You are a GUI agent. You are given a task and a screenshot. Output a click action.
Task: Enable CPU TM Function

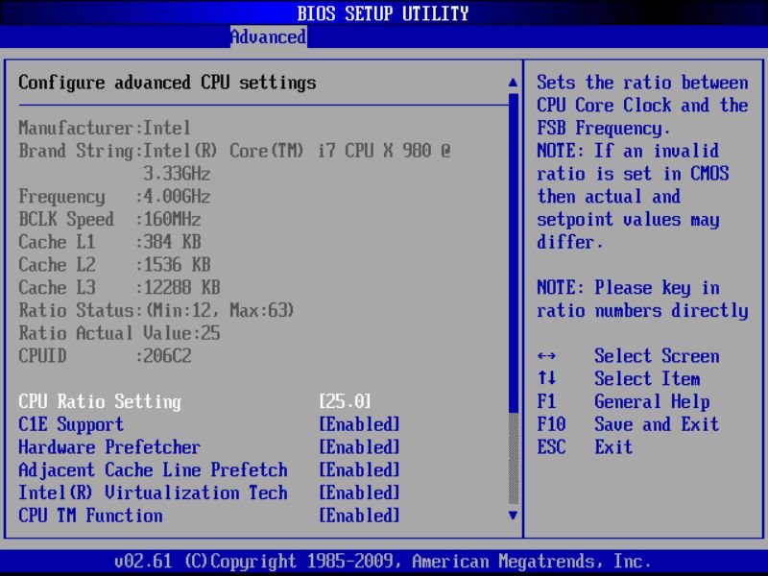(x=360, y=516)
